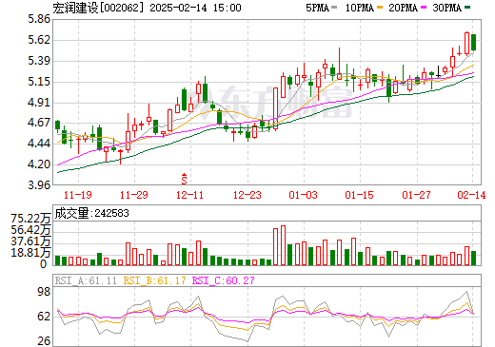Click the last green volume bar on 02-14

(x=474, y=258)
